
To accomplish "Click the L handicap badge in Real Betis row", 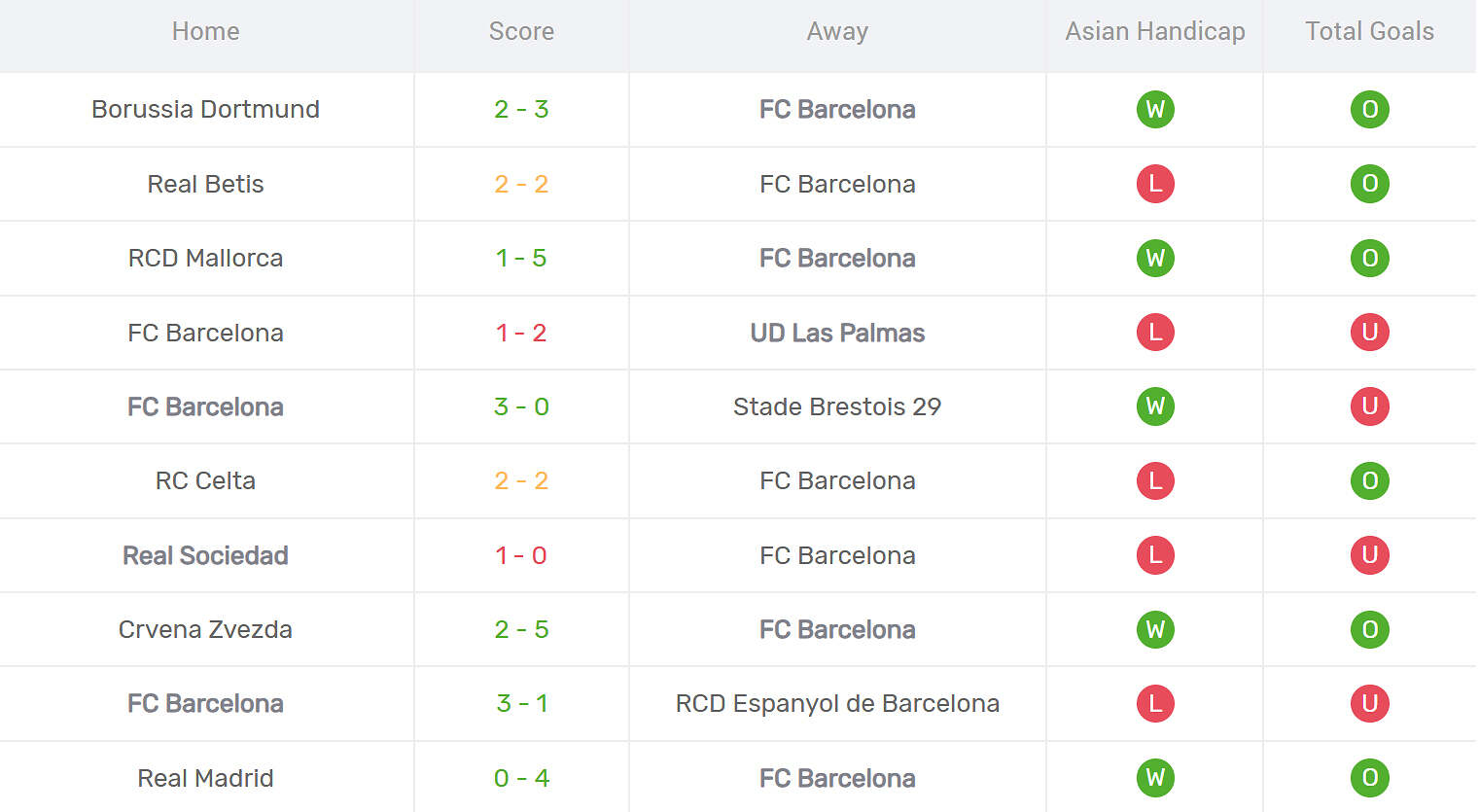I will [1155, 184].
